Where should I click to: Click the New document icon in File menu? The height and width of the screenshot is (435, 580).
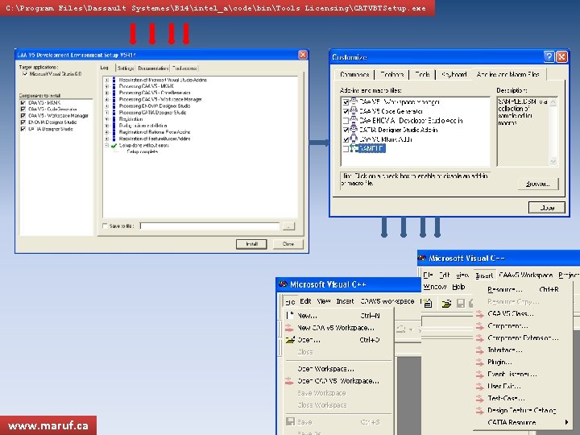(x=290, y=316)
